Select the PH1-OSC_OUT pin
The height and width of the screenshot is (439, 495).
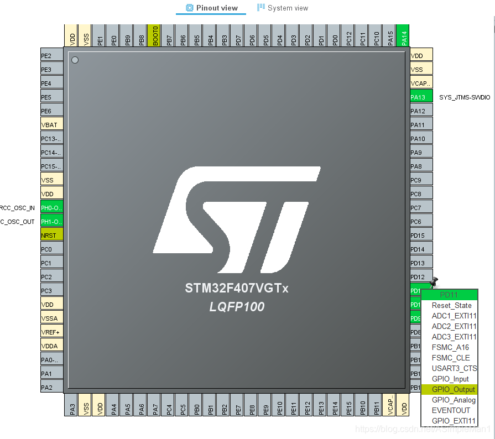point(52,221)
